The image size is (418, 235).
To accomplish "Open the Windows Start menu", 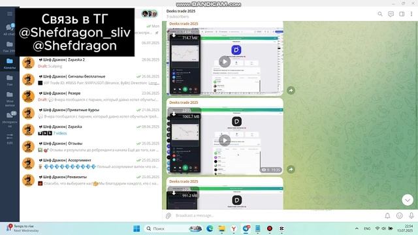I will coord(137,228).
